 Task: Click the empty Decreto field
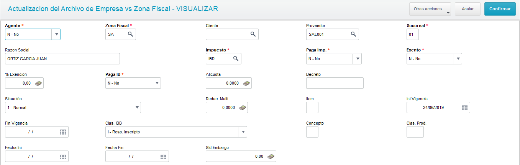coord(335,83)
